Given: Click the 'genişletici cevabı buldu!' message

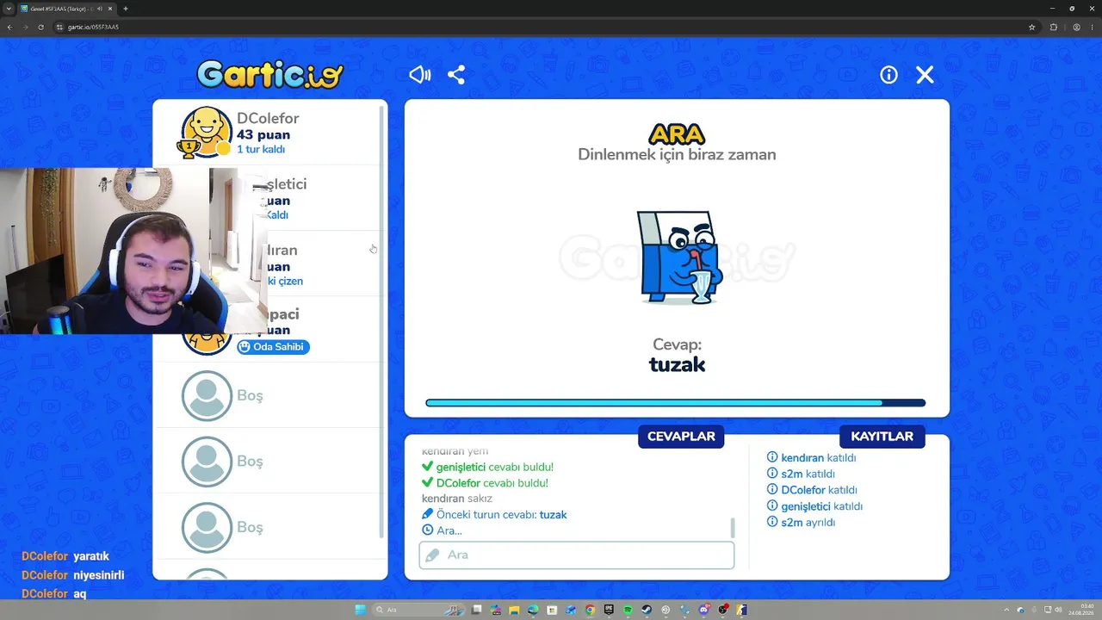Looking at the screenshot, I should point(487,467).
